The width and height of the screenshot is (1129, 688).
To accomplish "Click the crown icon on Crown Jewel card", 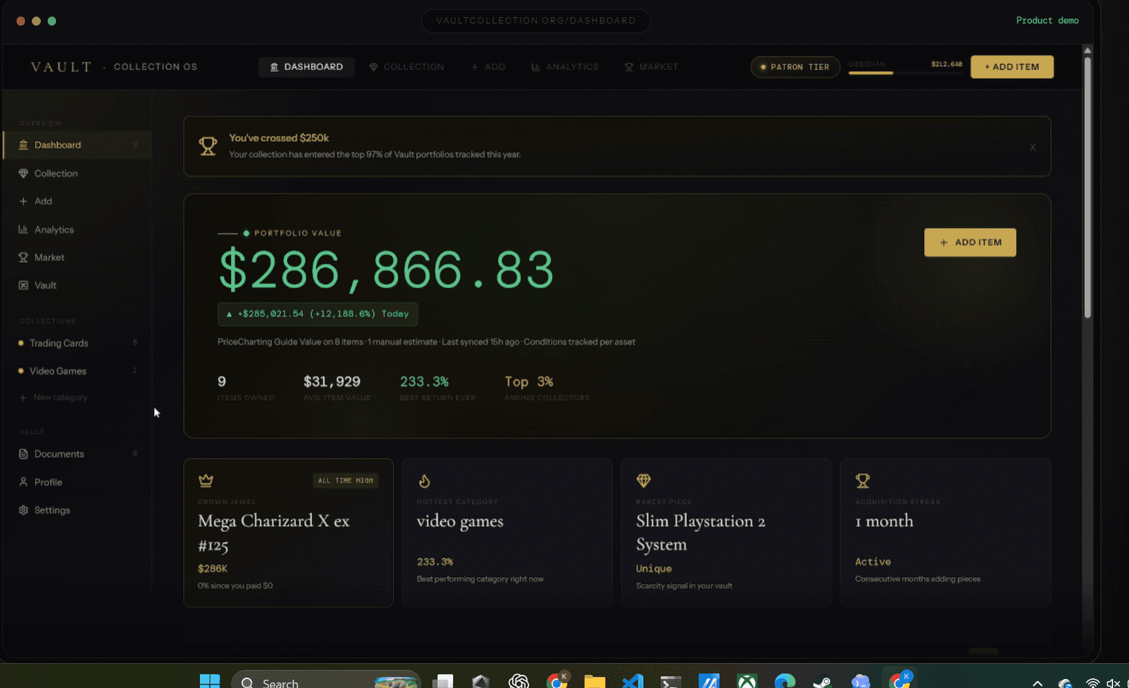I will (x=205, y=481).
